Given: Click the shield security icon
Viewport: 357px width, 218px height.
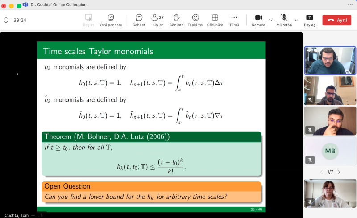Looking at the screenshot, I should coord(6,20).
